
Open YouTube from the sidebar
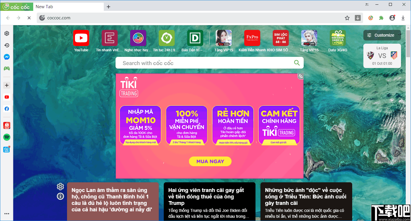point(7,97)
